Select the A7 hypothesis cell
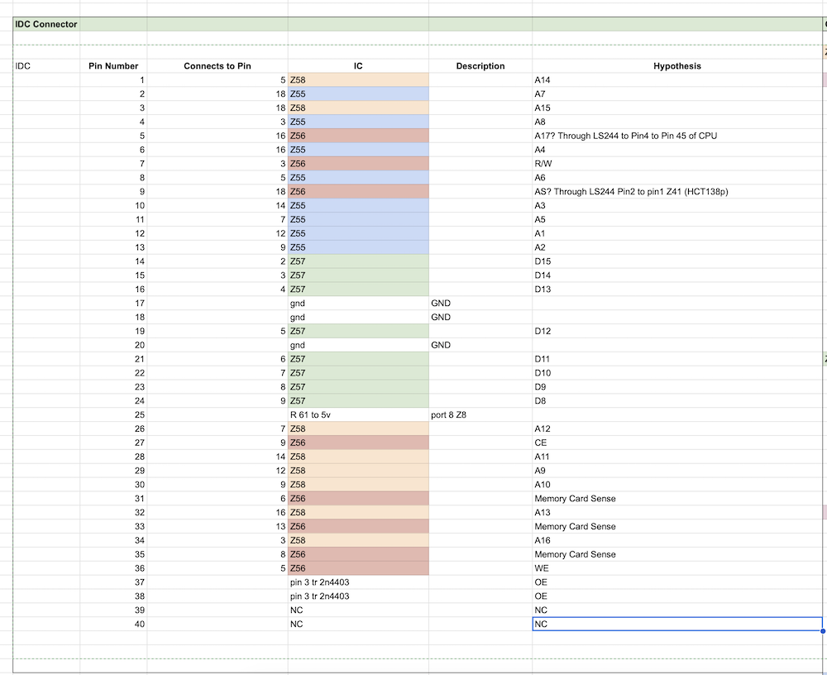827x675 pixels. (x=677, y=94)
